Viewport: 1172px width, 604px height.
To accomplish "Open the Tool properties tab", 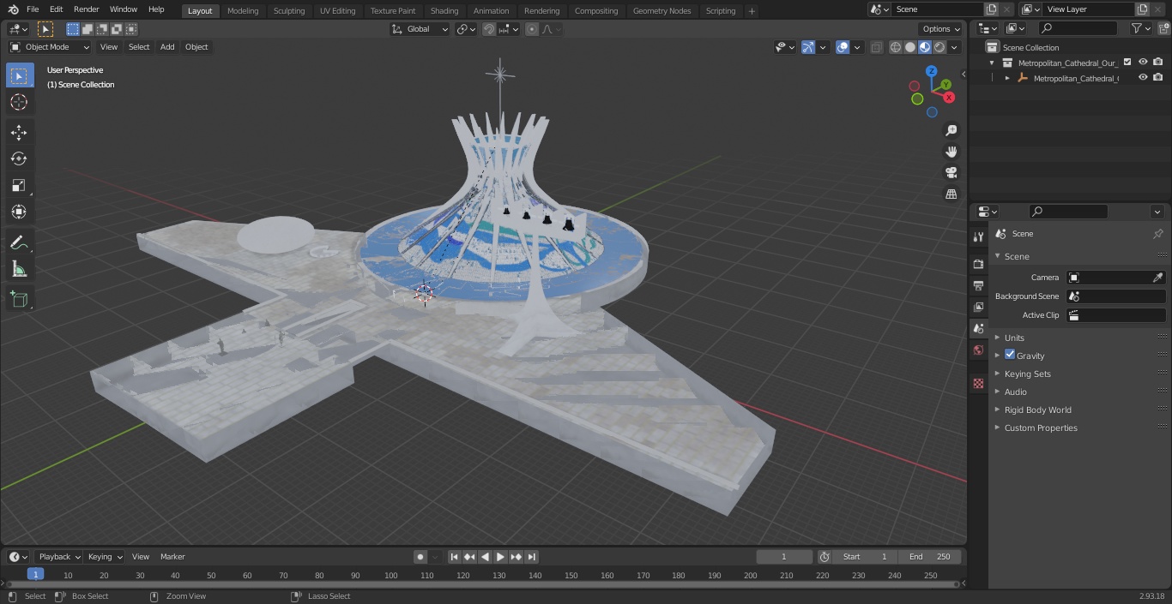I will (978, 236).
